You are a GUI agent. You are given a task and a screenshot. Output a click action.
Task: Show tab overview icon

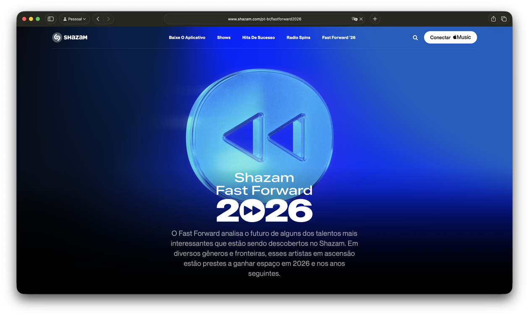(504, 19)
